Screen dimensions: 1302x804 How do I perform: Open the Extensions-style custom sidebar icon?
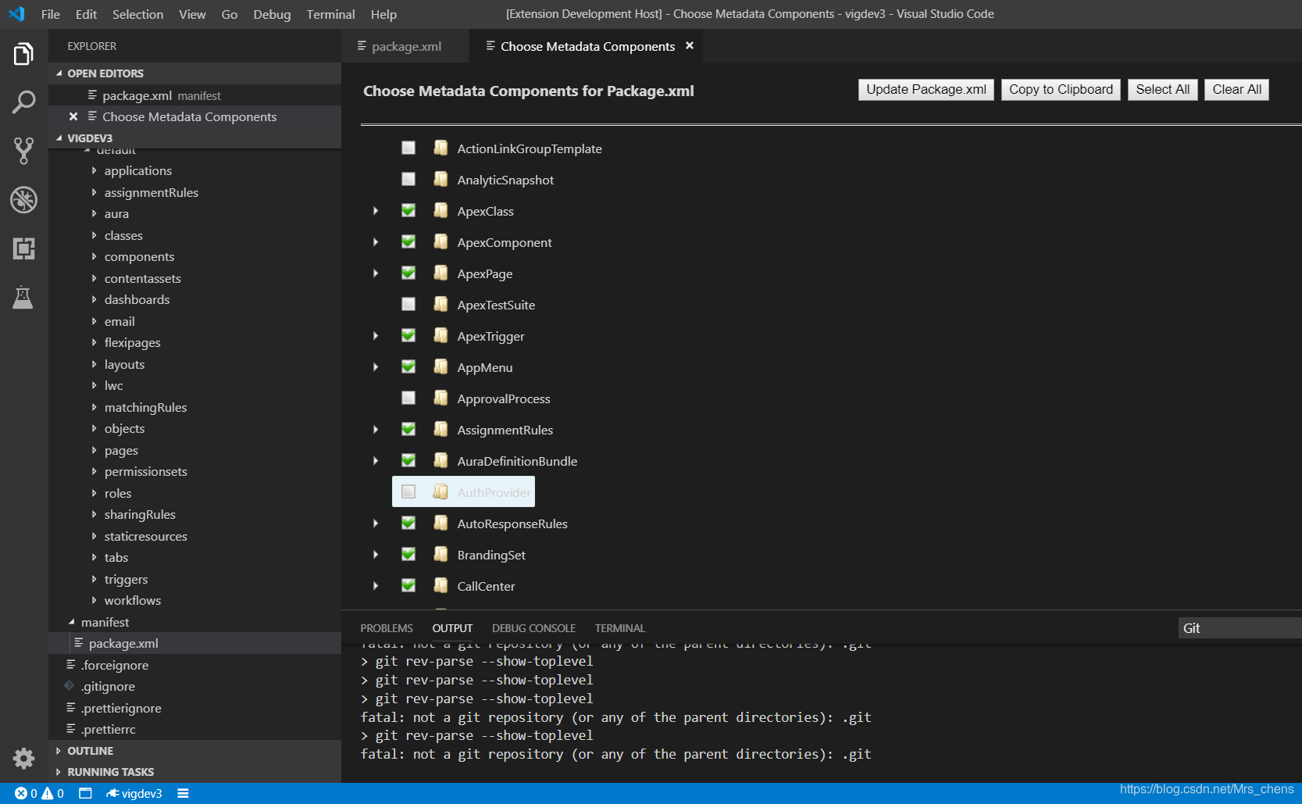(x=23, y=248)
